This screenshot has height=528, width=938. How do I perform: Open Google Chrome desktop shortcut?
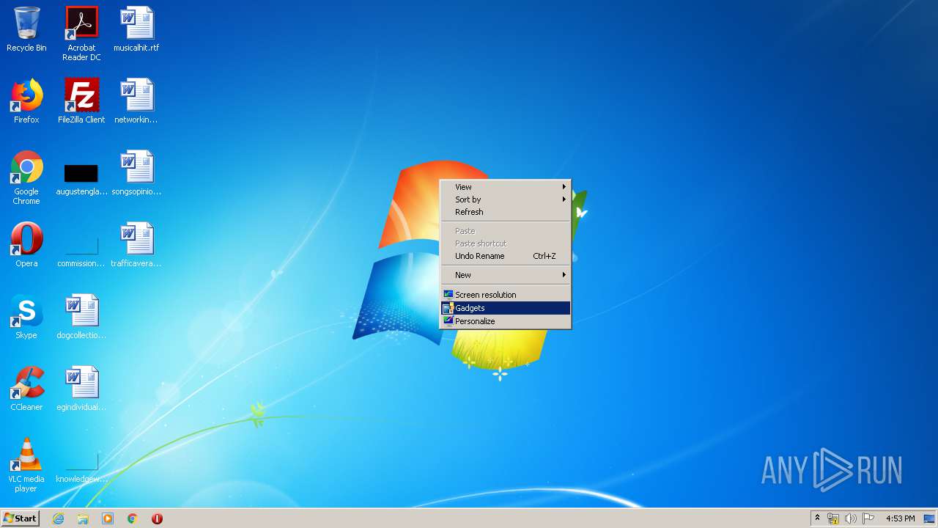click(x=26, y=177)
